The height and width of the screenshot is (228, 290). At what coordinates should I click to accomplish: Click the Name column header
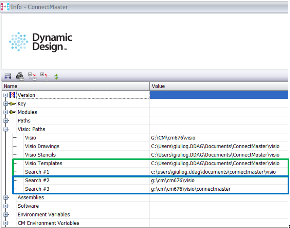pyautogui.click(x=76, y=86)
